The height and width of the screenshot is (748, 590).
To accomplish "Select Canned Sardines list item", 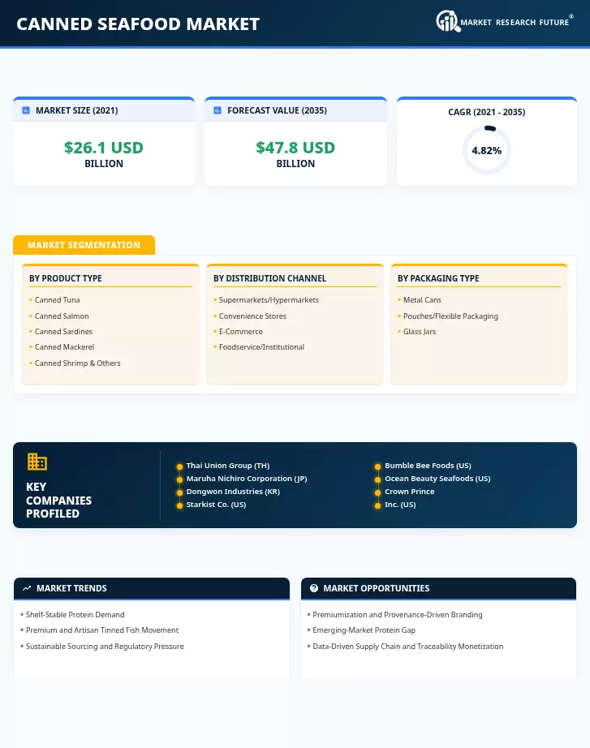I will (63, 332).
